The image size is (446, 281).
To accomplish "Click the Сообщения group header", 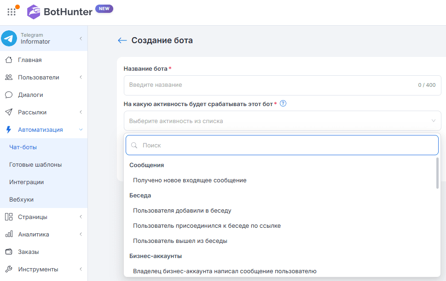I will [x=146, y=165].
